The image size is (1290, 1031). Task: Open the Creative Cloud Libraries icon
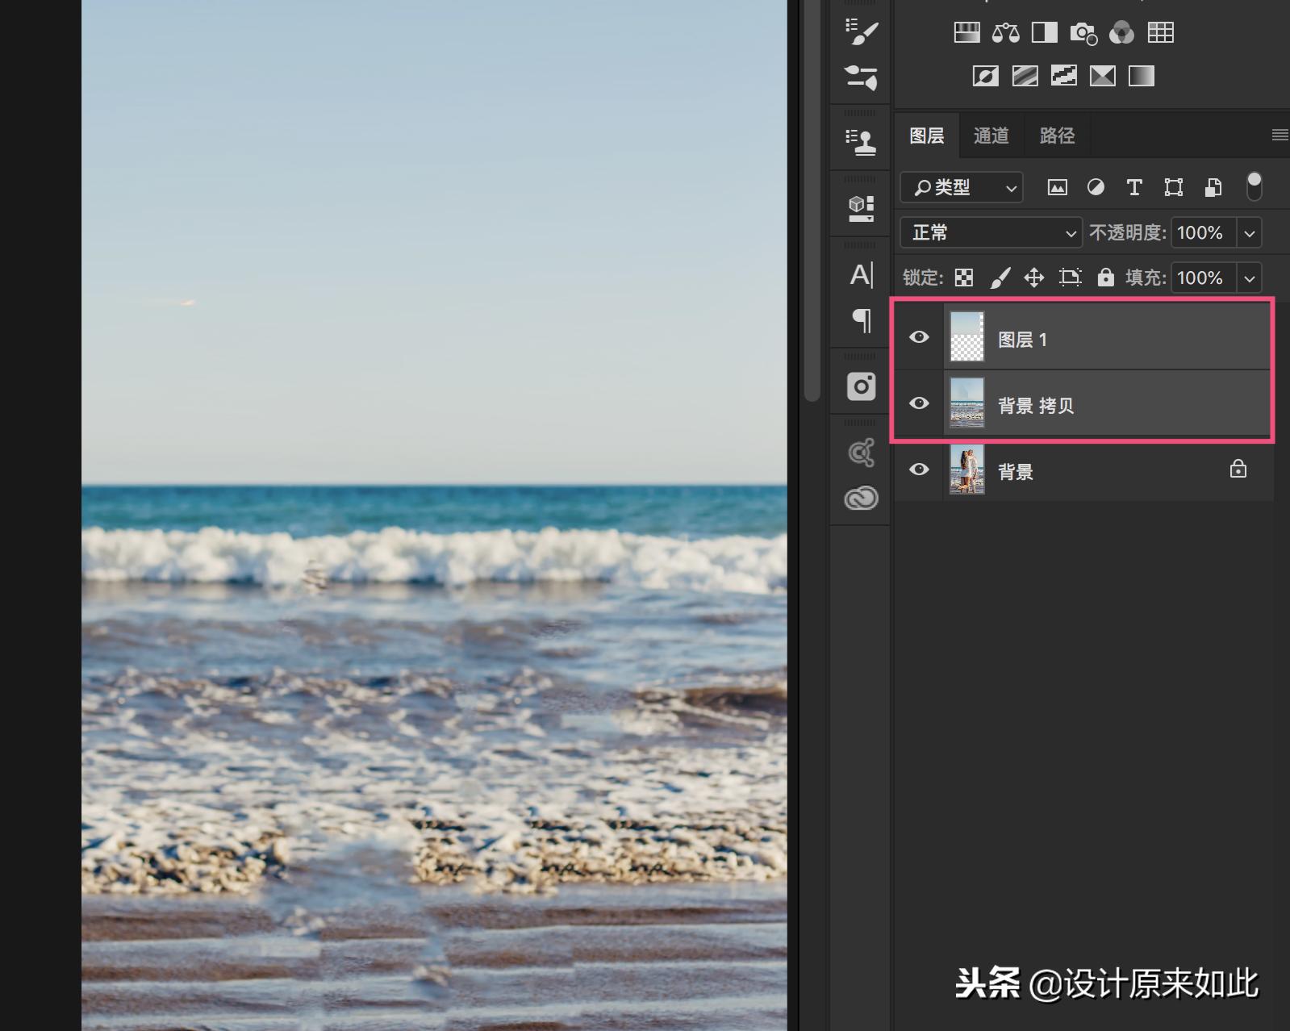point(861,498)
